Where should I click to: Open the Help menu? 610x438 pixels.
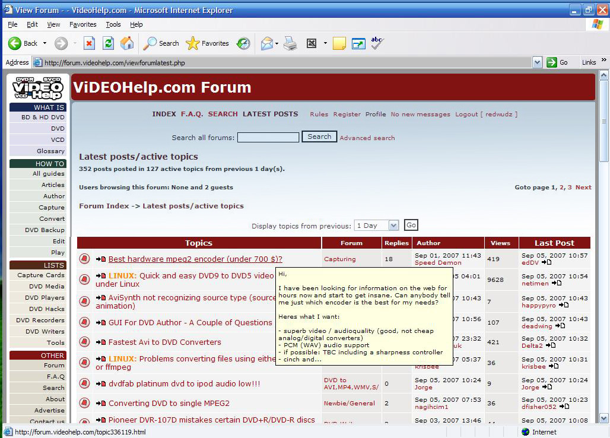pos(136,24)
